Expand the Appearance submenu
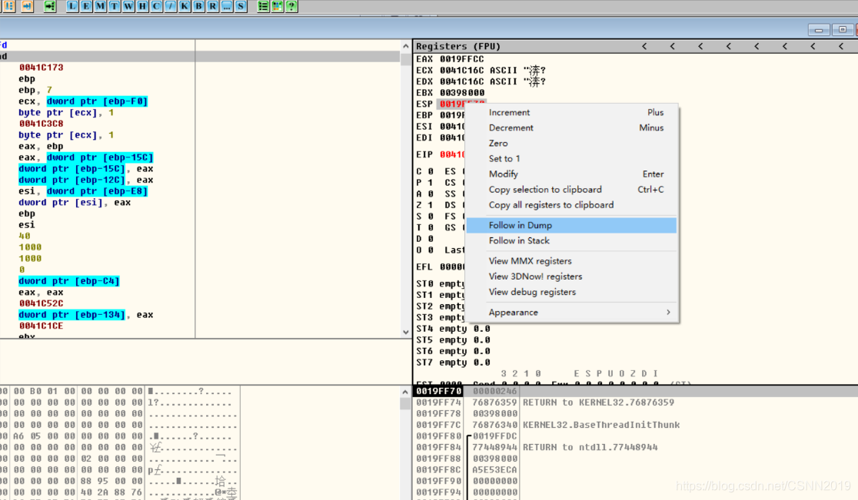Viewport: 858px width, 500px height. [x=570, y=312]
